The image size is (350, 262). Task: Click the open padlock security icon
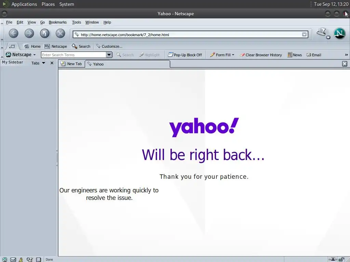[341, 259]
